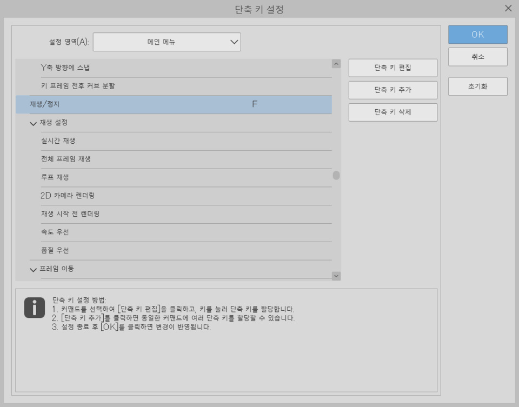
Task: Click the X to close 단축 키 설정 dialog
Action: tap(507, 8)
